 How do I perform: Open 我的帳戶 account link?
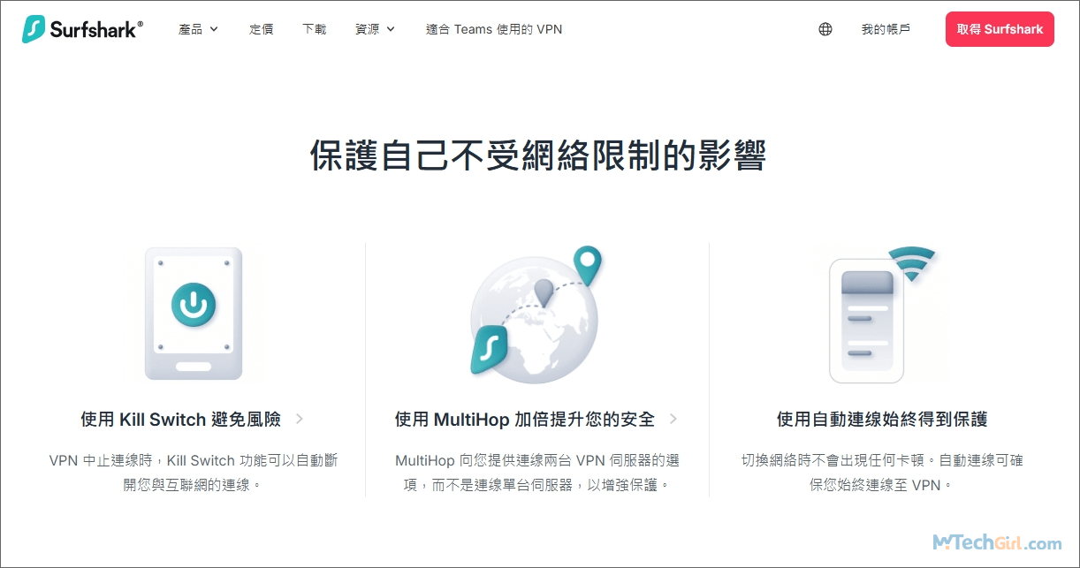click(886, 29)
